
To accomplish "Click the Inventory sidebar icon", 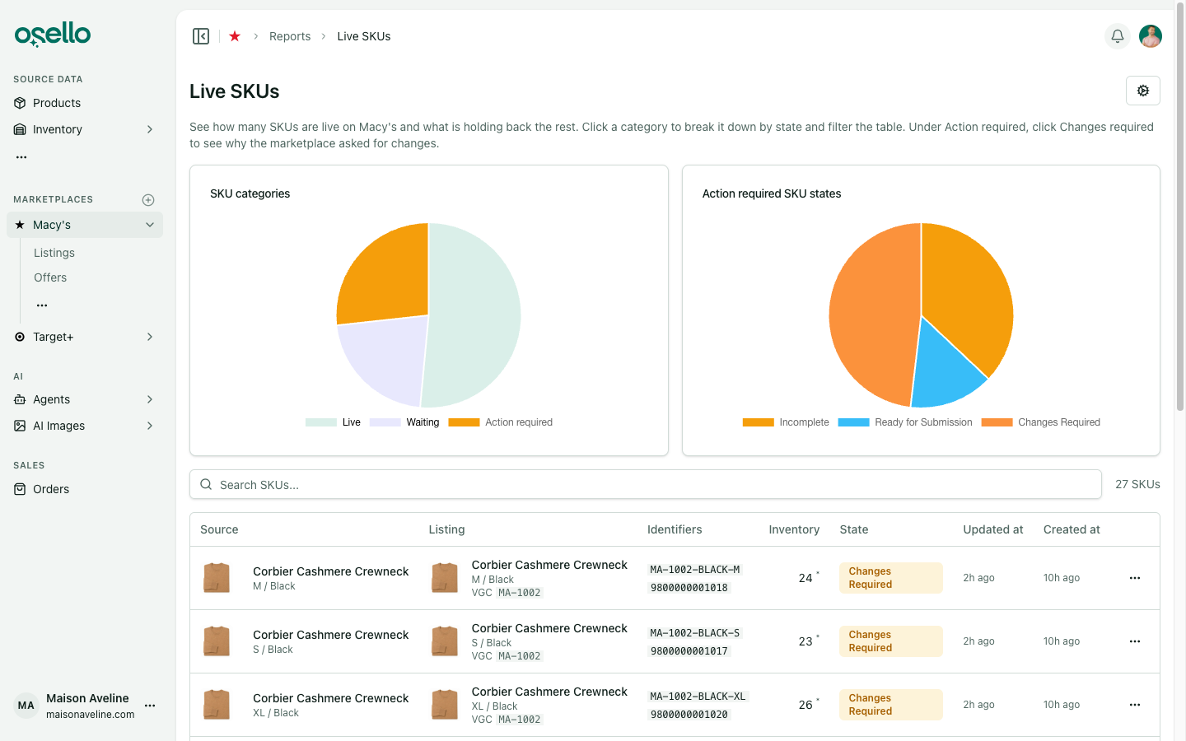I will [20, 129].
